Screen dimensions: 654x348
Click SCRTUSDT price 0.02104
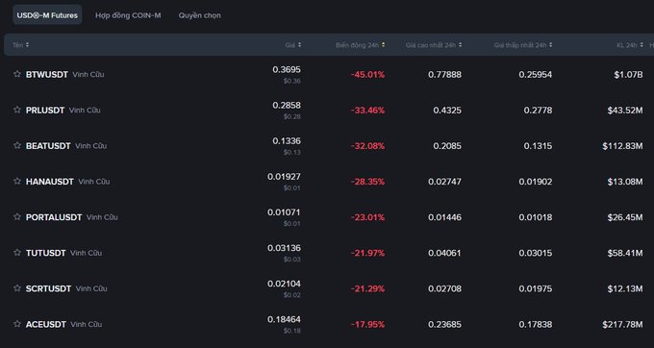(x=284, y=284)
